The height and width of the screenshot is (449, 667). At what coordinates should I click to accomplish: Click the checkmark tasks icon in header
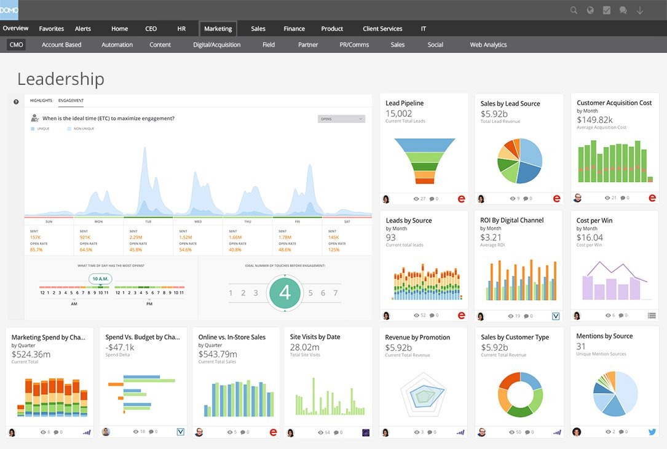pyautogui.click(x=607, y=10)
